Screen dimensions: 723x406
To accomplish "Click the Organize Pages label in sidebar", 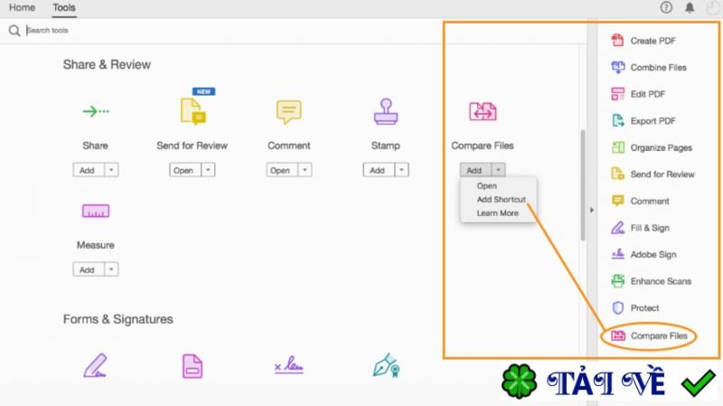I will click(x=662, y=147).
